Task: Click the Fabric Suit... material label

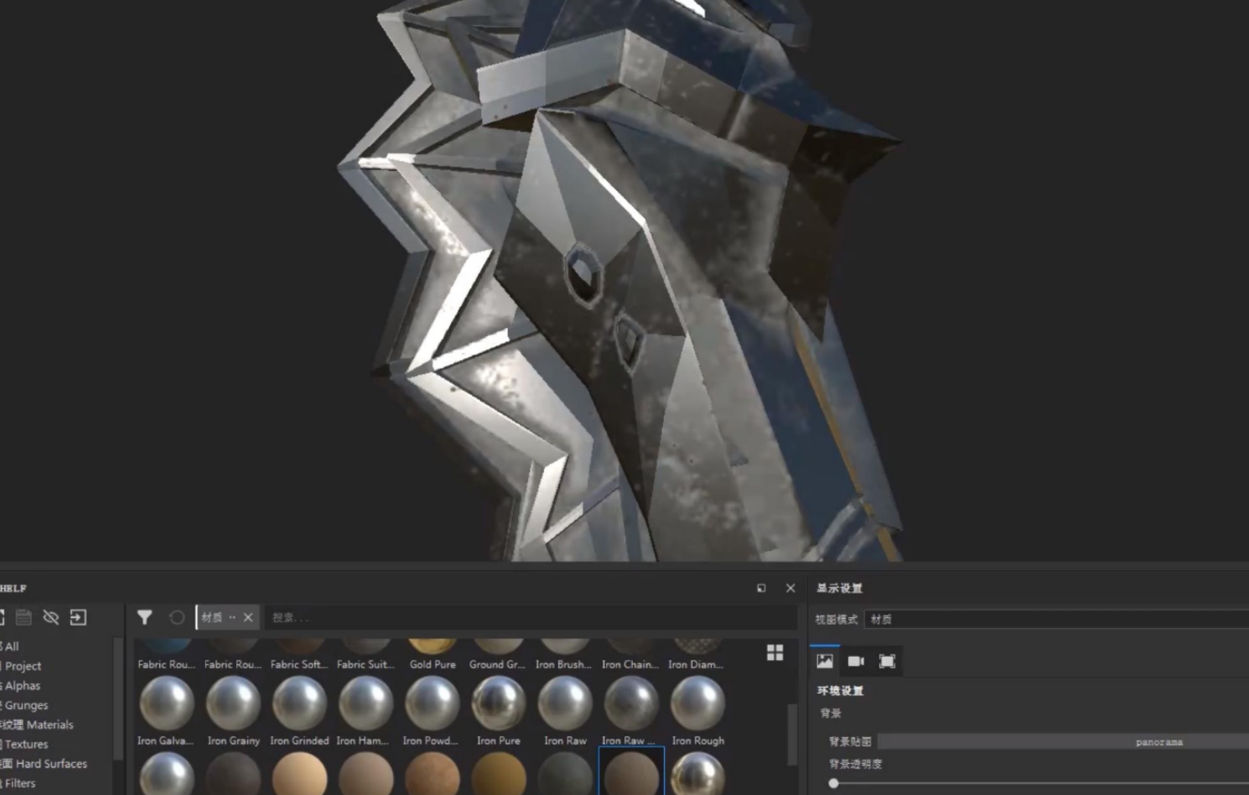Action: click(365, 664)
